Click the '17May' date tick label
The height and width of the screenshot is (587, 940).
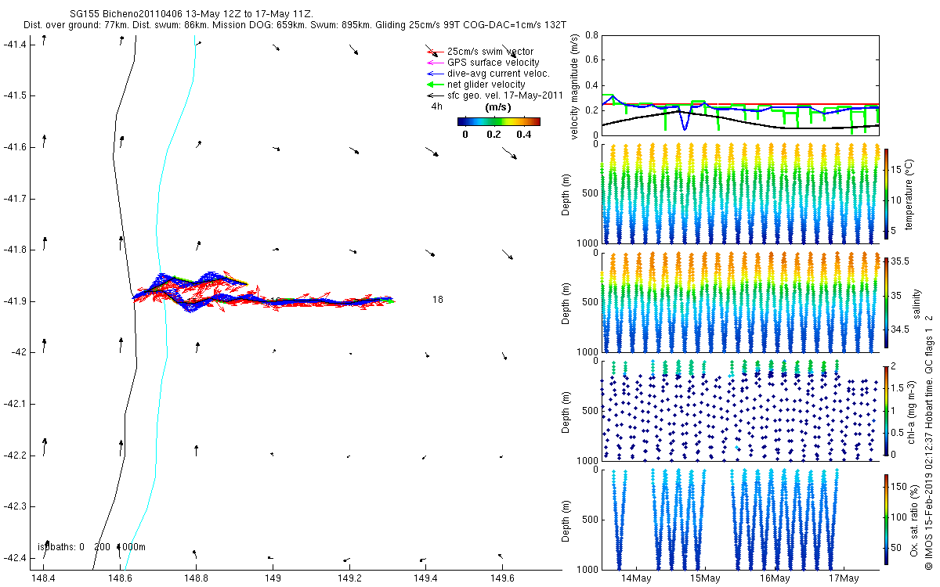point(844,578)
